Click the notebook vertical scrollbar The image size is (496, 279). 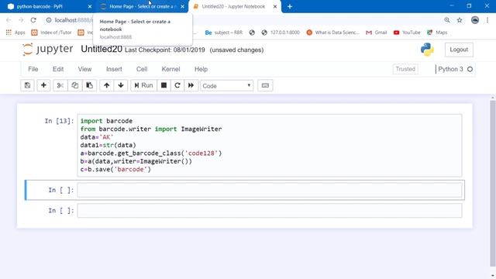(493, 184)
